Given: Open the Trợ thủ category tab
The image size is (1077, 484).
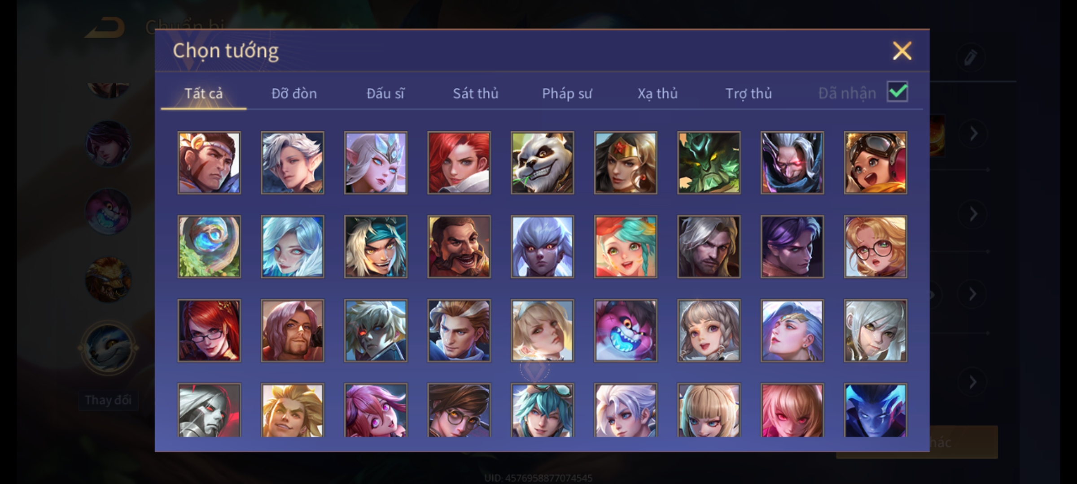Looking at the screenshot, I should tap(749, 94).
